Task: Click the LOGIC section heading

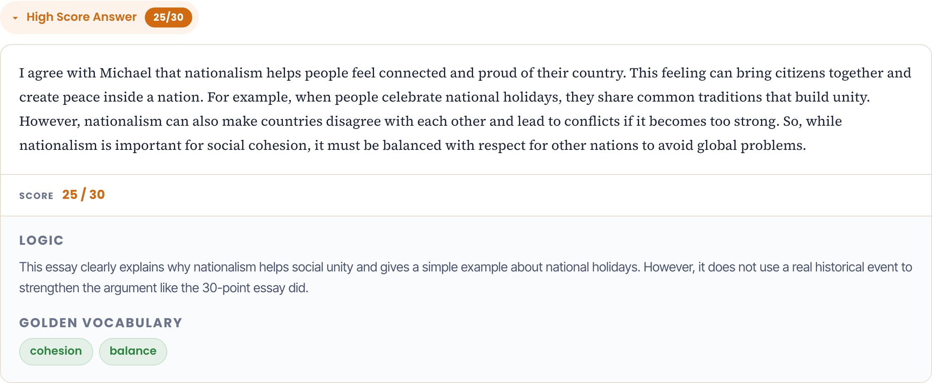Action: point(41,240)
